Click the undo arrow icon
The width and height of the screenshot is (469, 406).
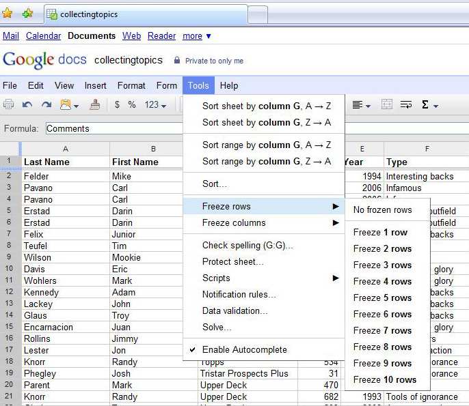point(27,105)
